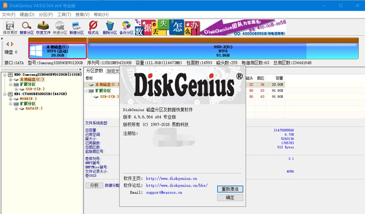This screenshot has width=365, height=214.
Task: Expand the 本地磁盘(C:) tree node
Action: [x=11, y=79]
